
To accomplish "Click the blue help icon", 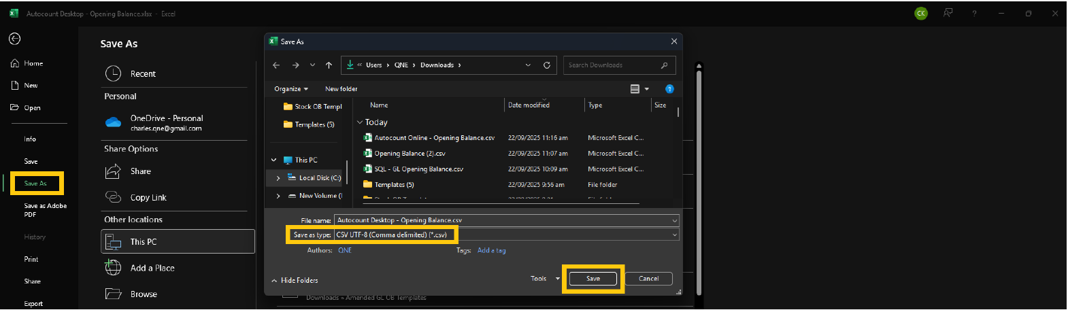I will (x=669, y=89).
